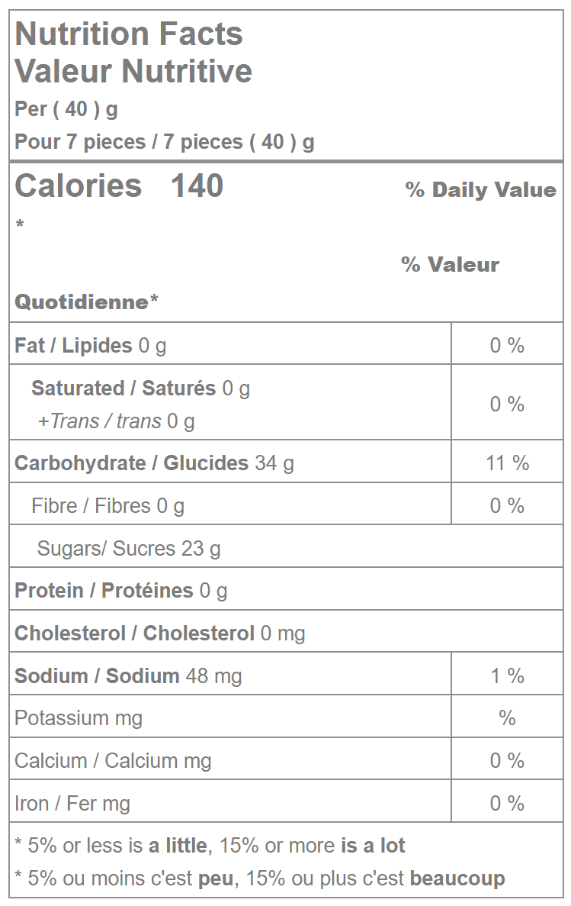Click the Potassium mg row label
This screenshot has width=571, height=906.
78,718
